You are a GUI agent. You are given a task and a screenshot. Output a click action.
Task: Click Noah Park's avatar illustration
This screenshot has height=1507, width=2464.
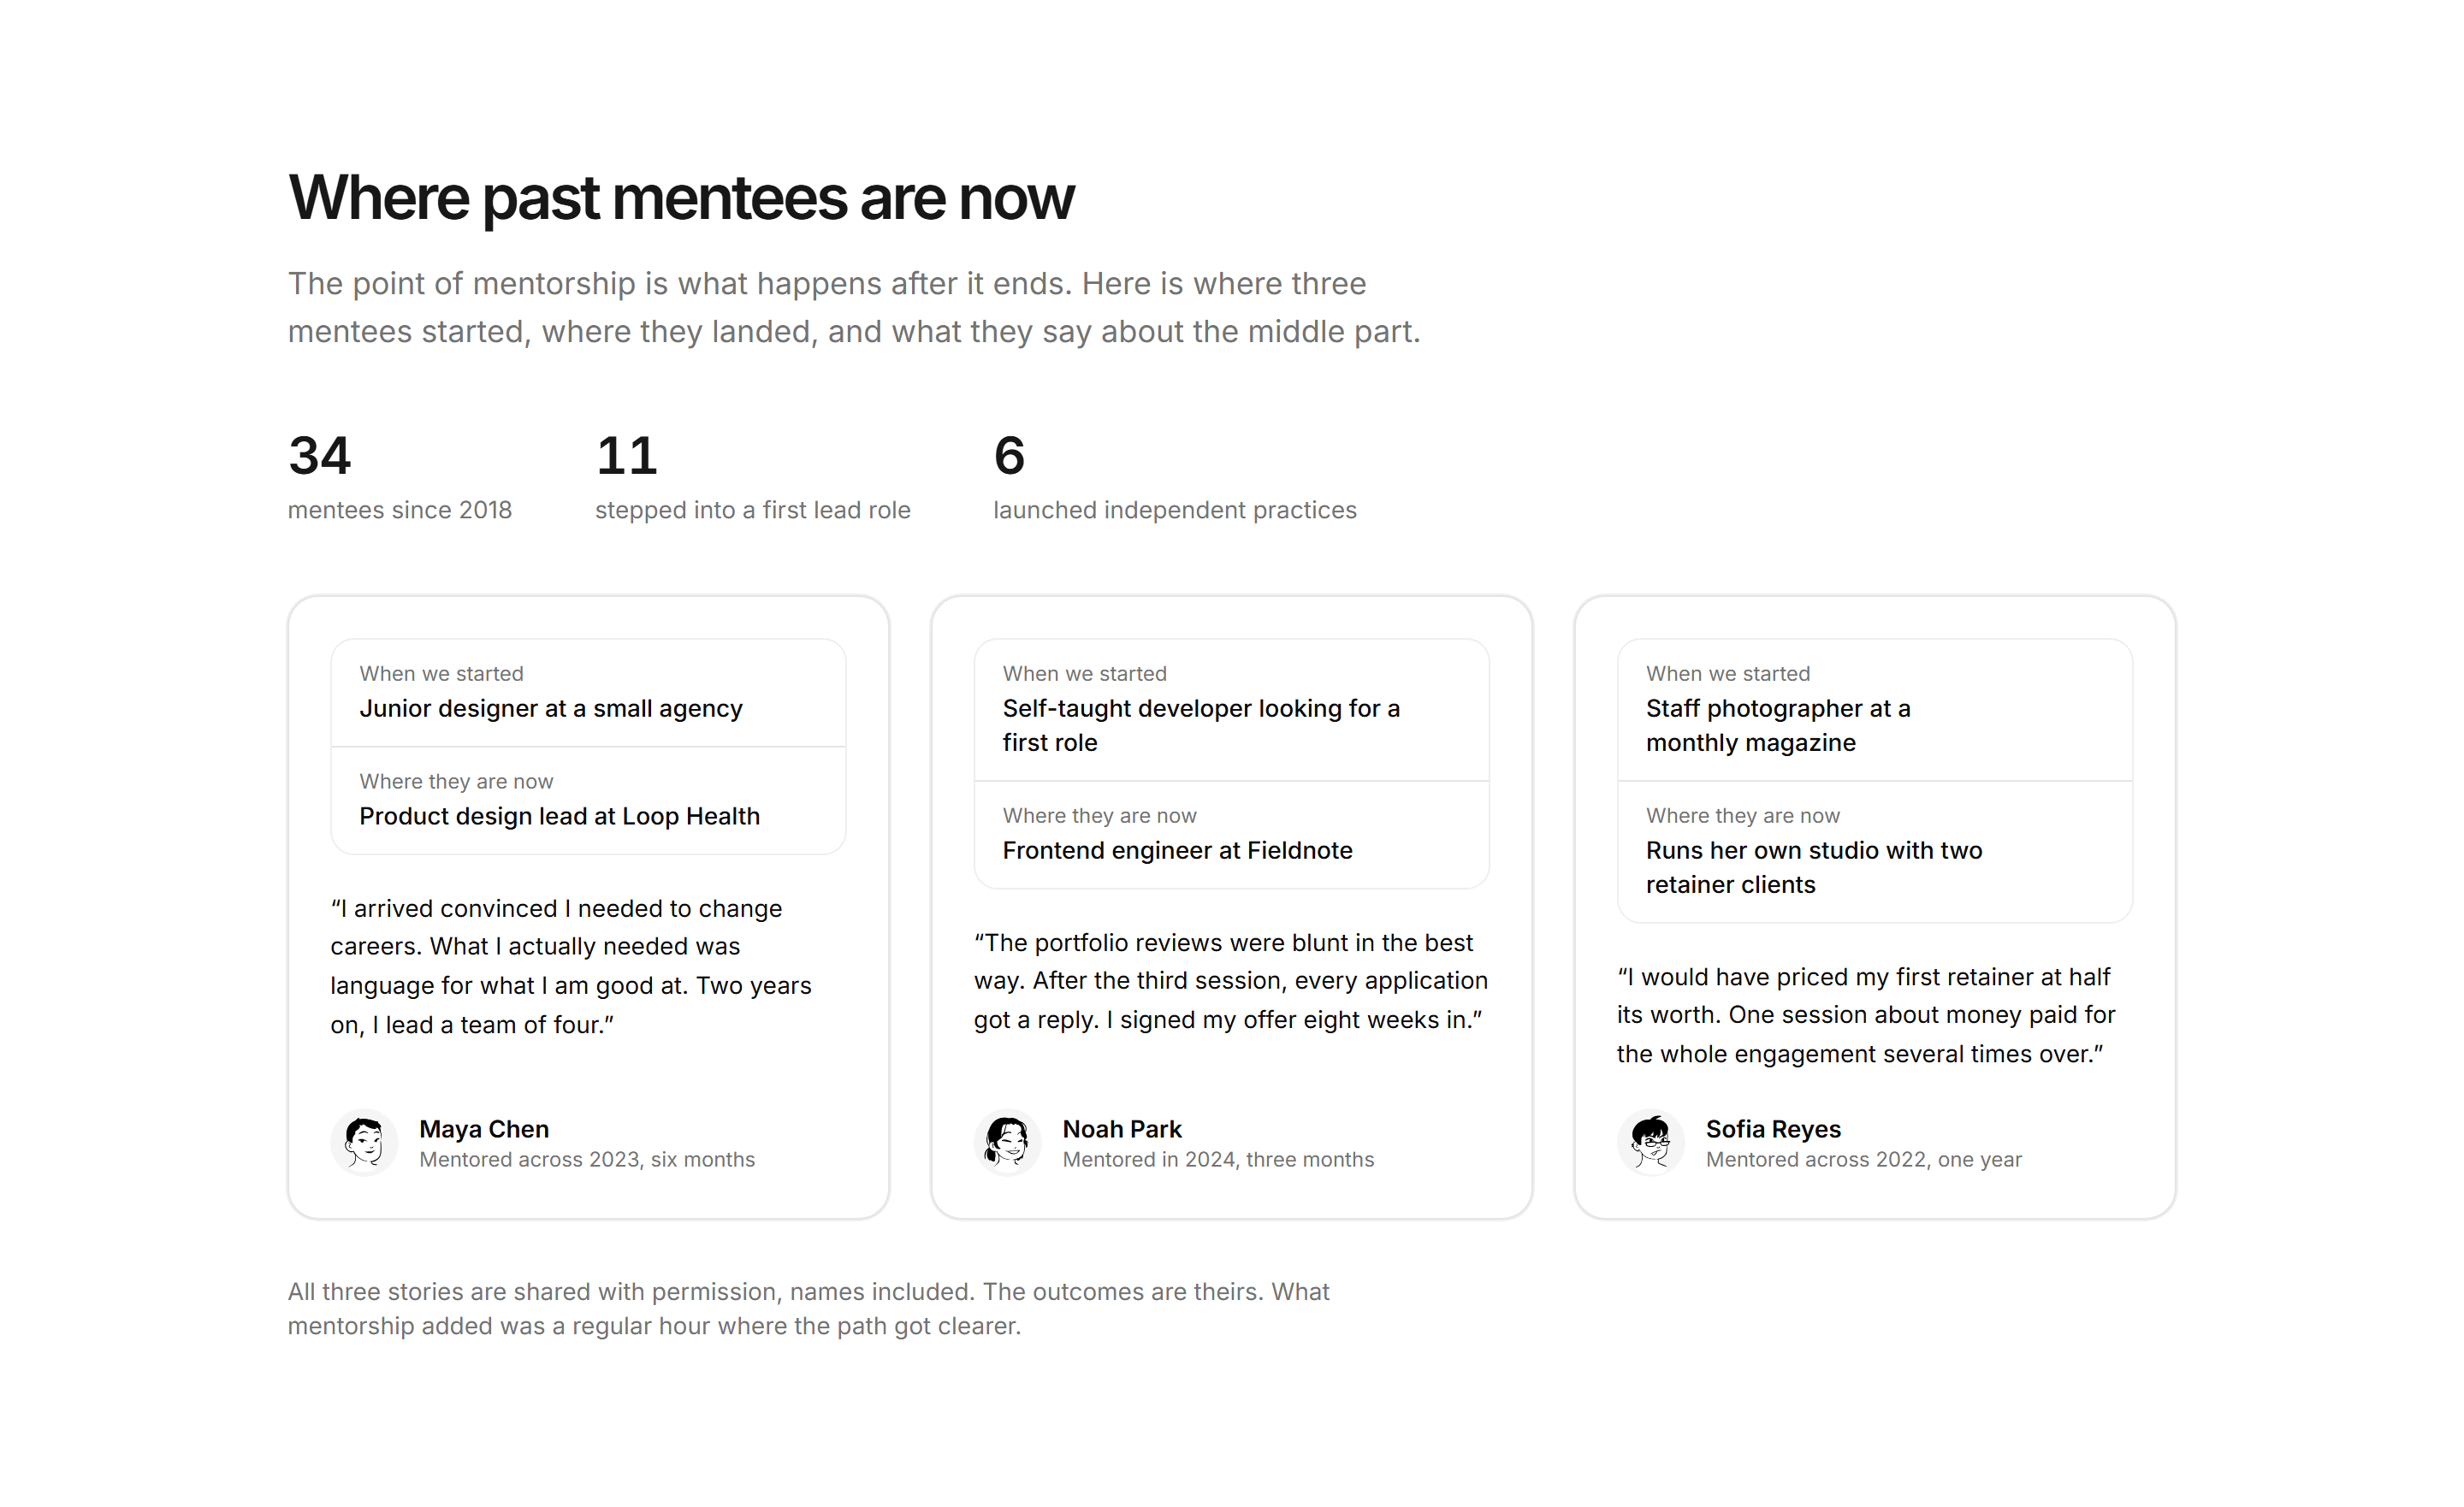[x=1007, y=1142]
